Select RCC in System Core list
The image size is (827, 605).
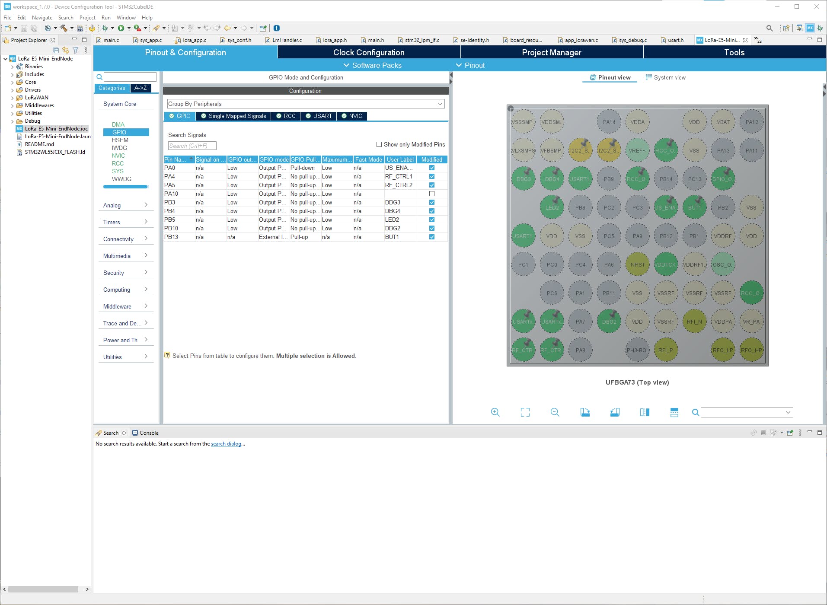118,163
